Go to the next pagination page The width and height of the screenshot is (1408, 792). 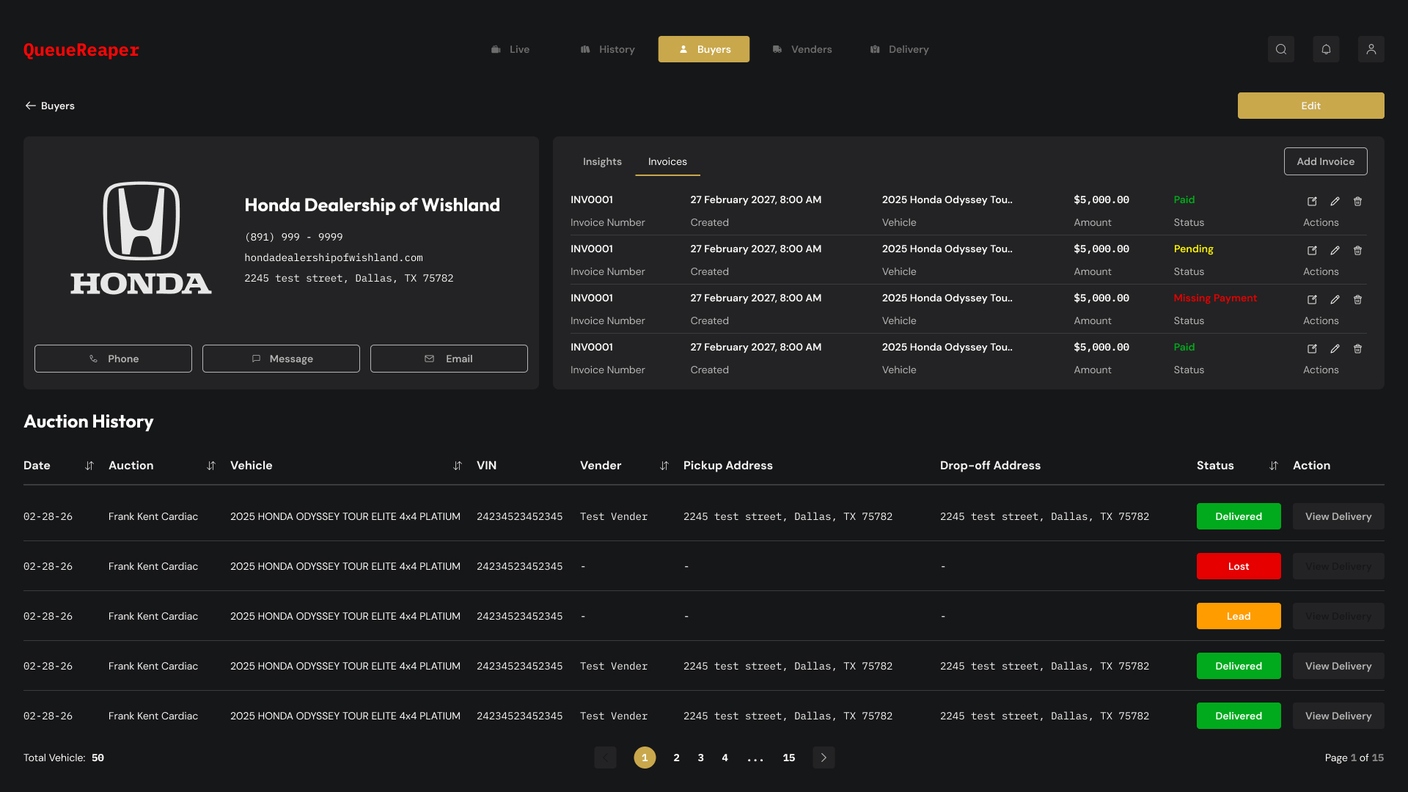pyautogui.click(x=823, y=758)
